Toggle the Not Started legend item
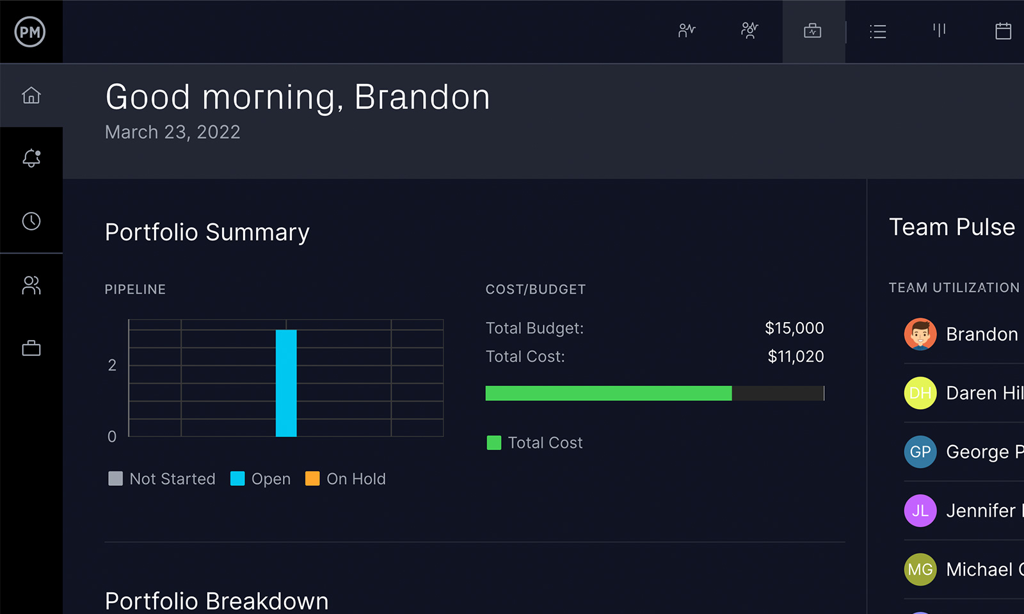 161,478
